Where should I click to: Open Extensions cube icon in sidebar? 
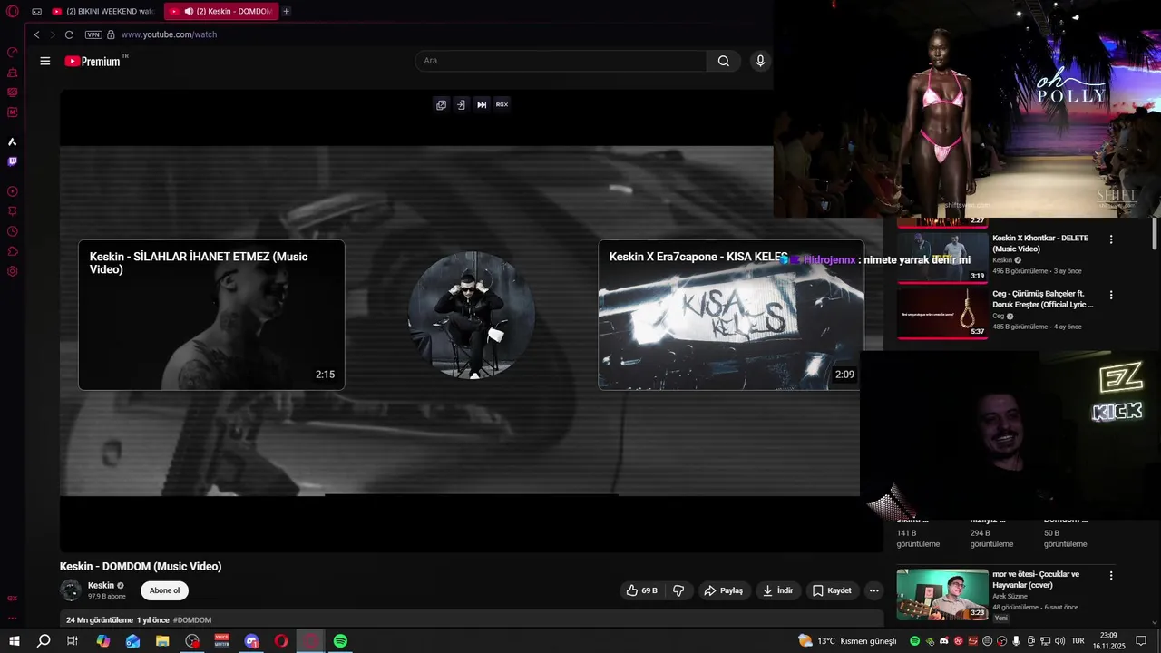tap(13, 251)
